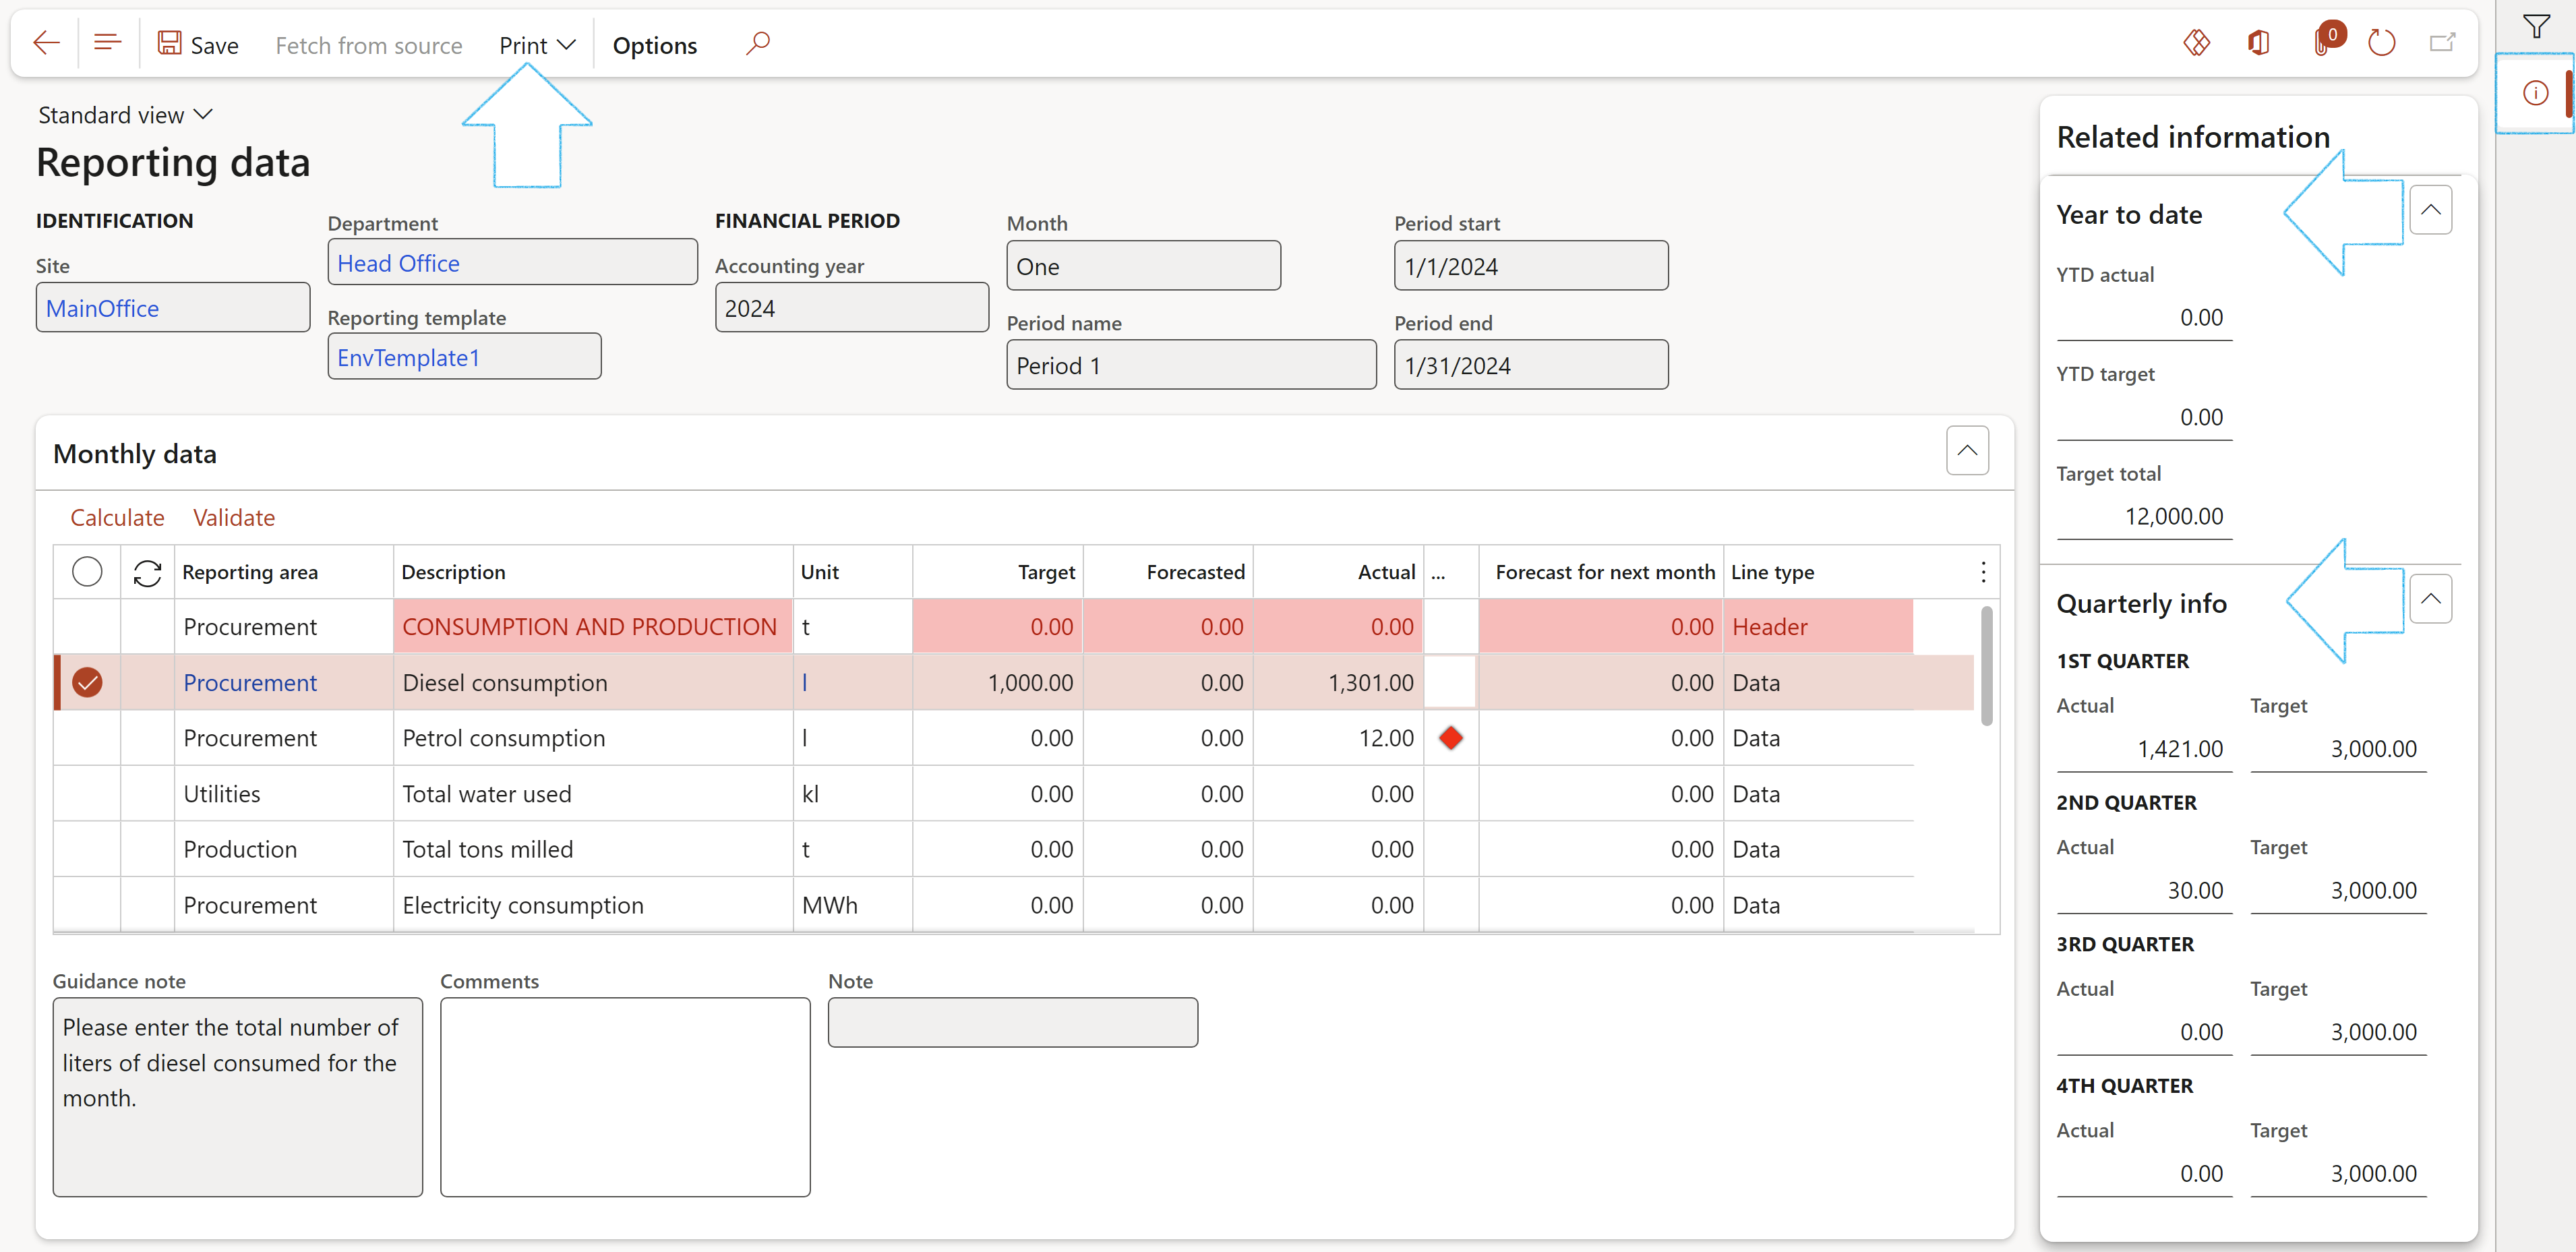The image size is (2576, 1252).
Task: Click the Save disk icon
Action: (170, 43)
